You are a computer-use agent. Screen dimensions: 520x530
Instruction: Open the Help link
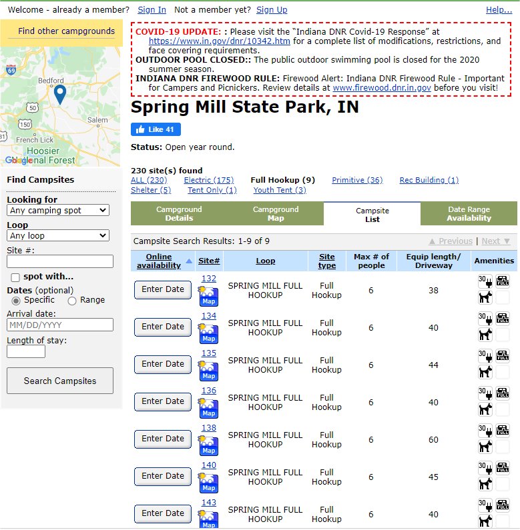coord(499,10)
